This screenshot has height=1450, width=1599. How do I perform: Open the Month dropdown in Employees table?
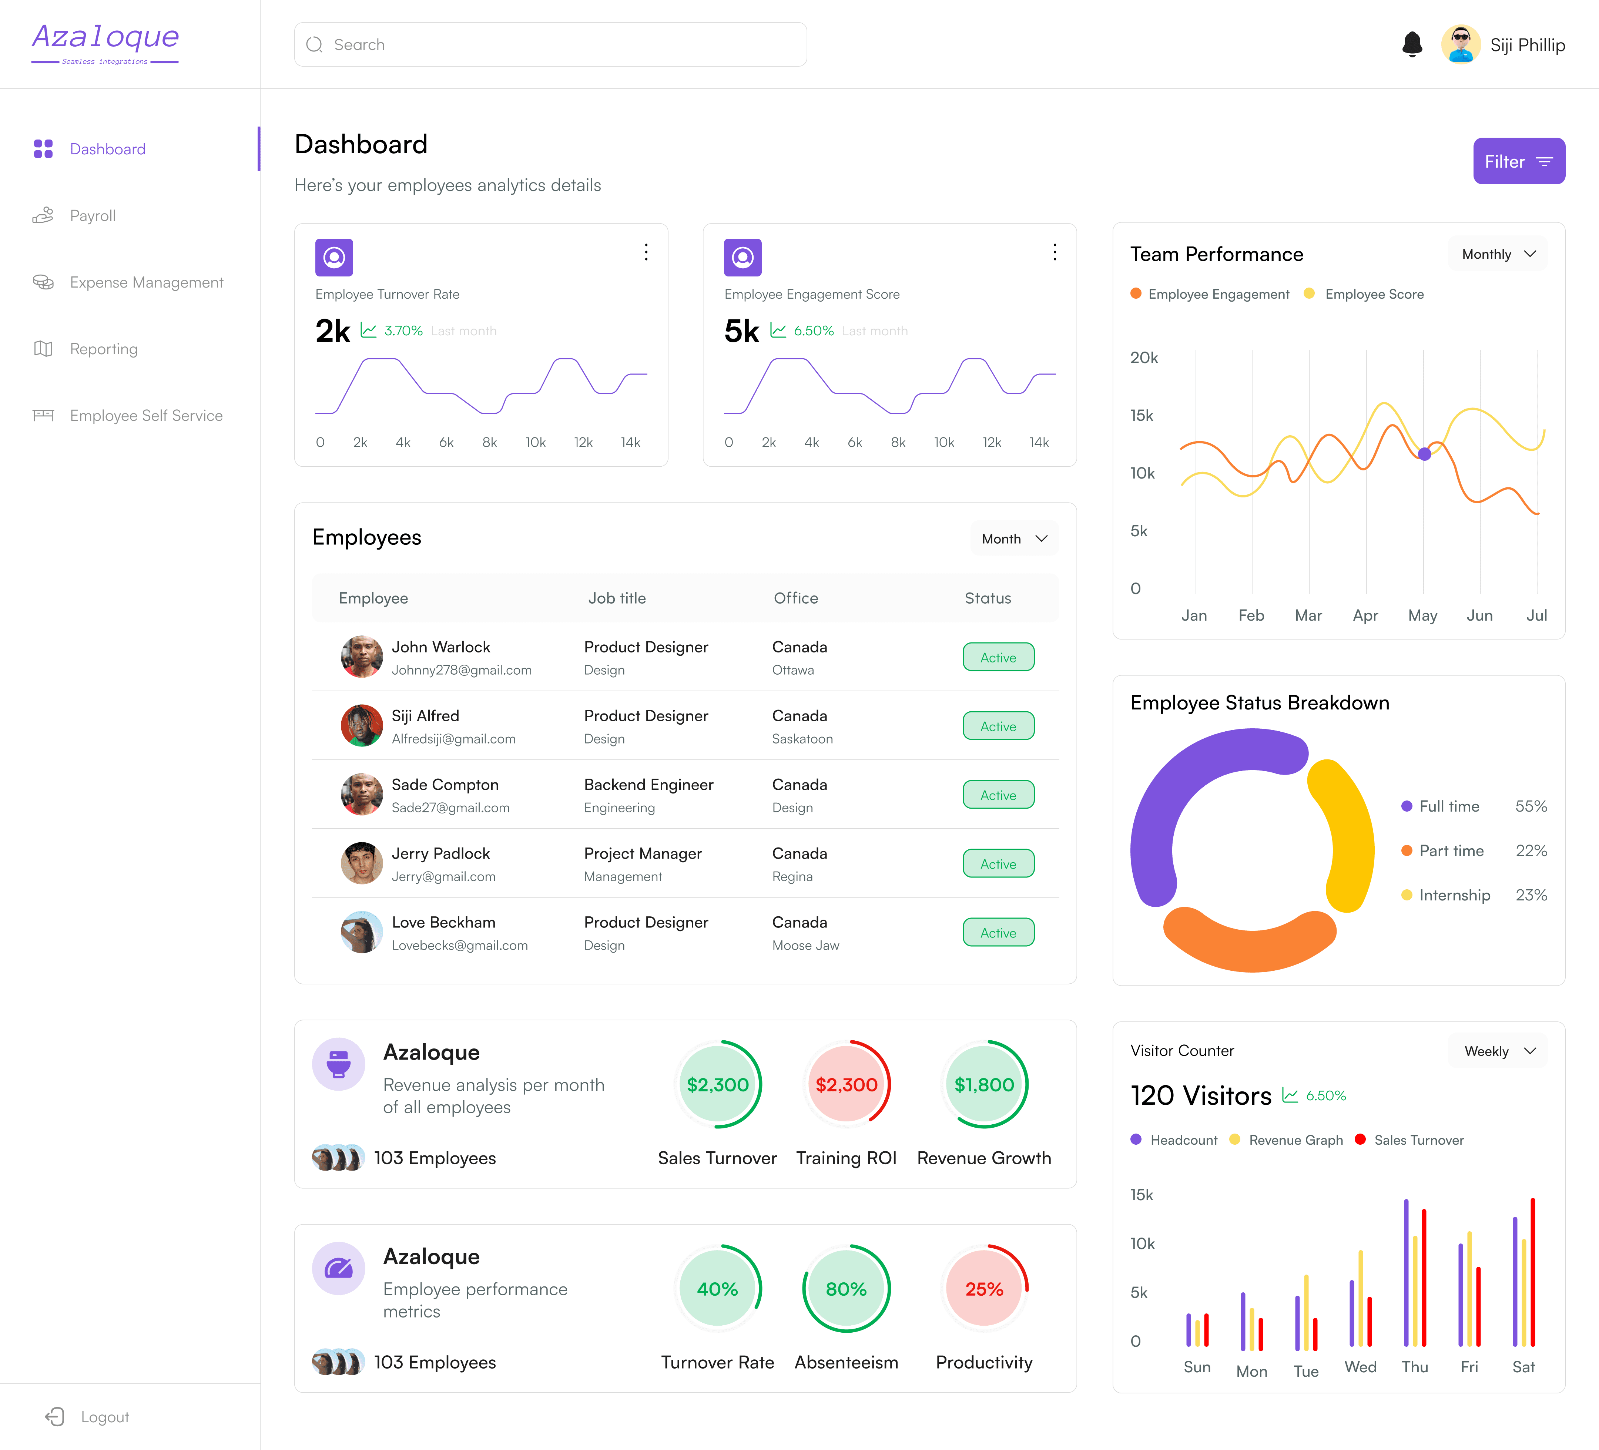(1015, 538)
